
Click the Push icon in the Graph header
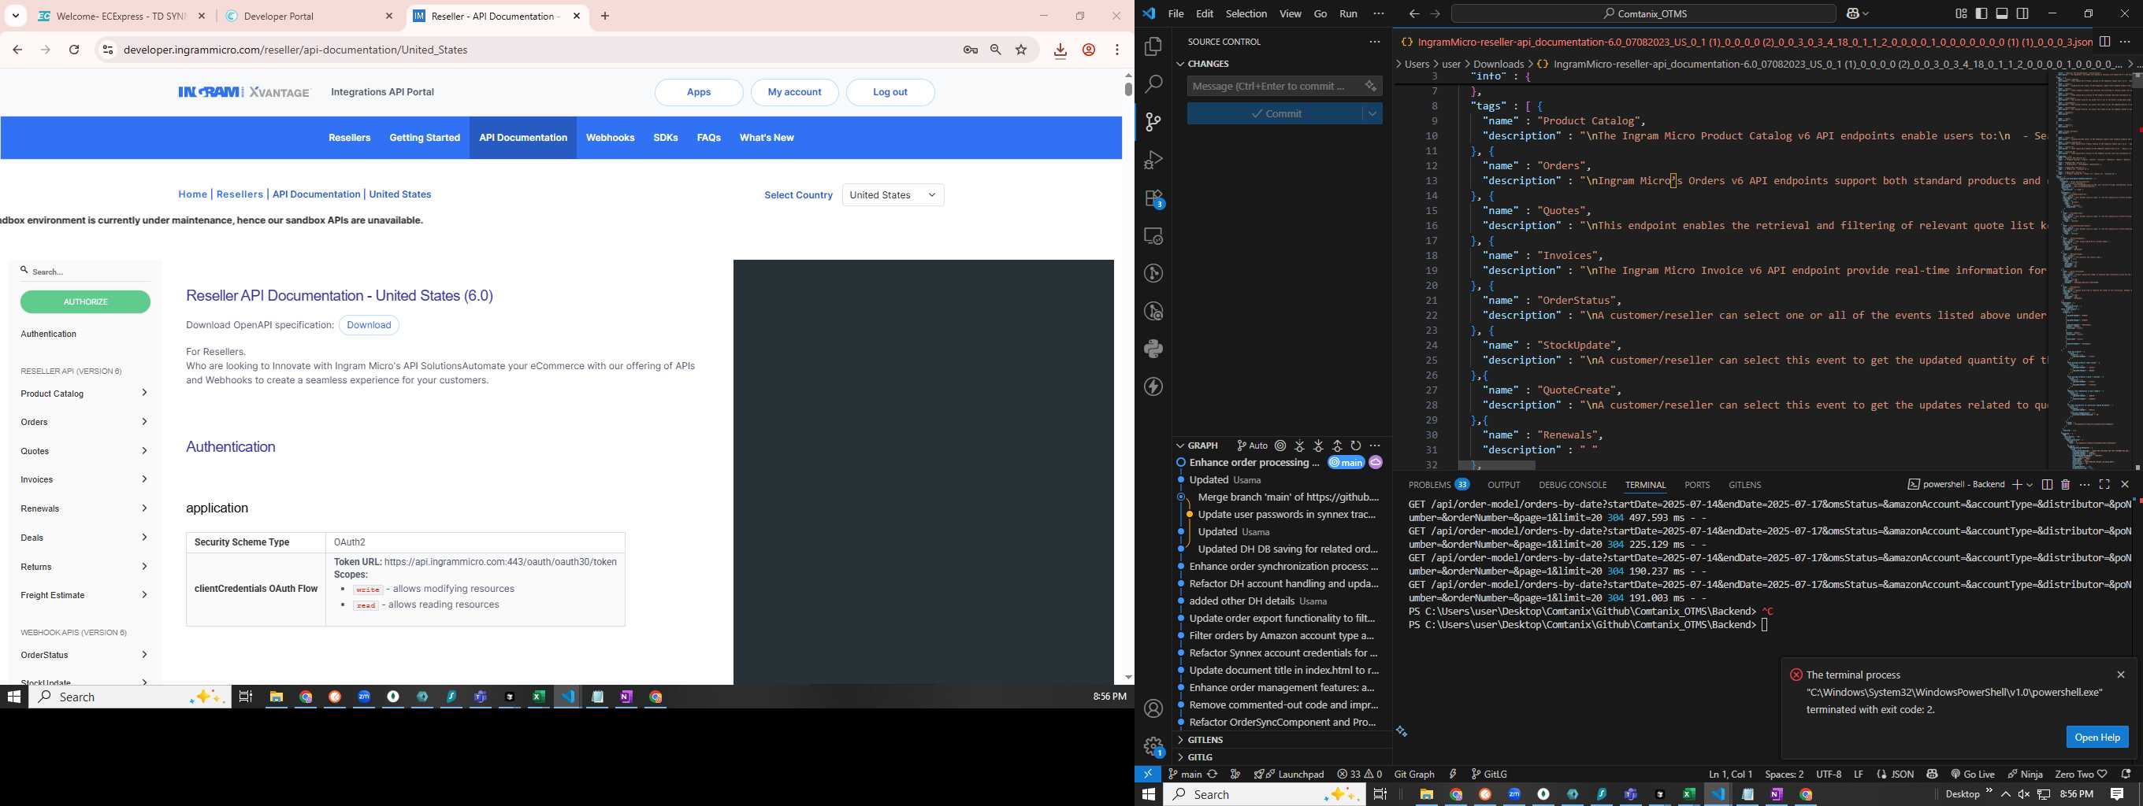(1337, 446)
